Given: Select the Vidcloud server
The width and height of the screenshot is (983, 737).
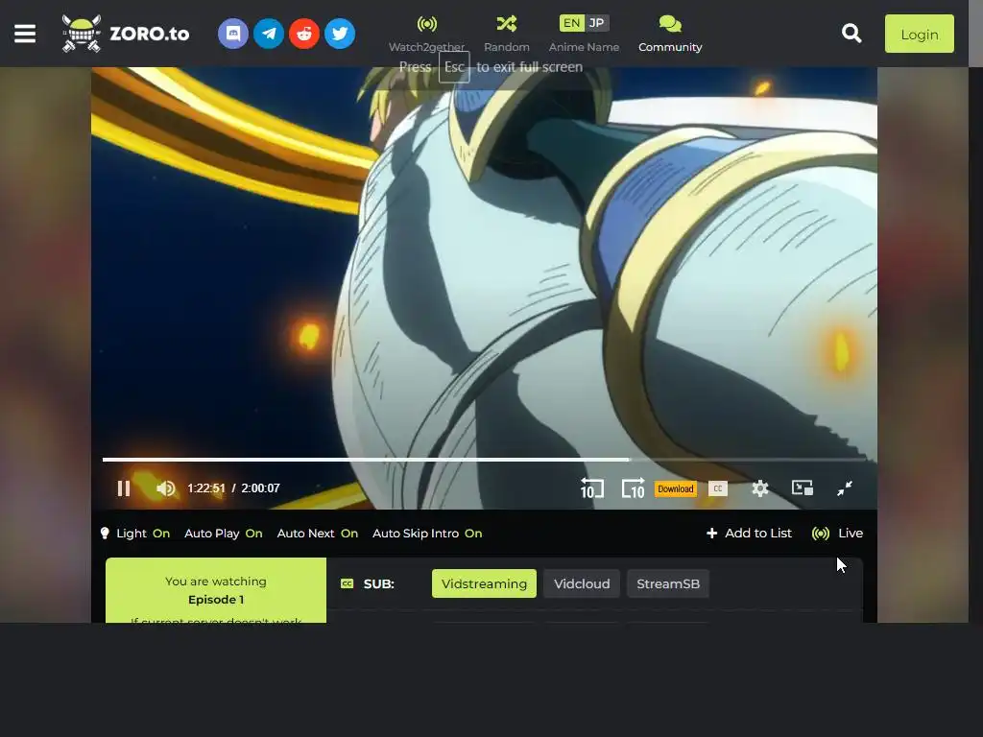Looking at the screenshot, I should point(582,583).
